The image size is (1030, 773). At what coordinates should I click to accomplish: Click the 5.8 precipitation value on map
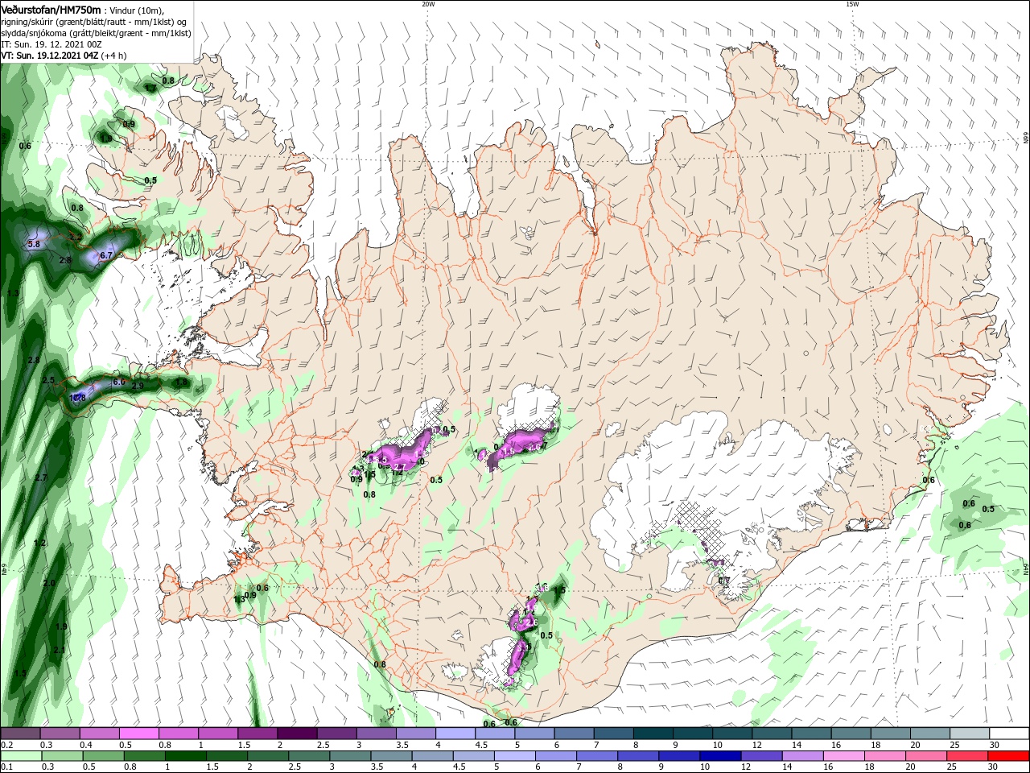34,244
